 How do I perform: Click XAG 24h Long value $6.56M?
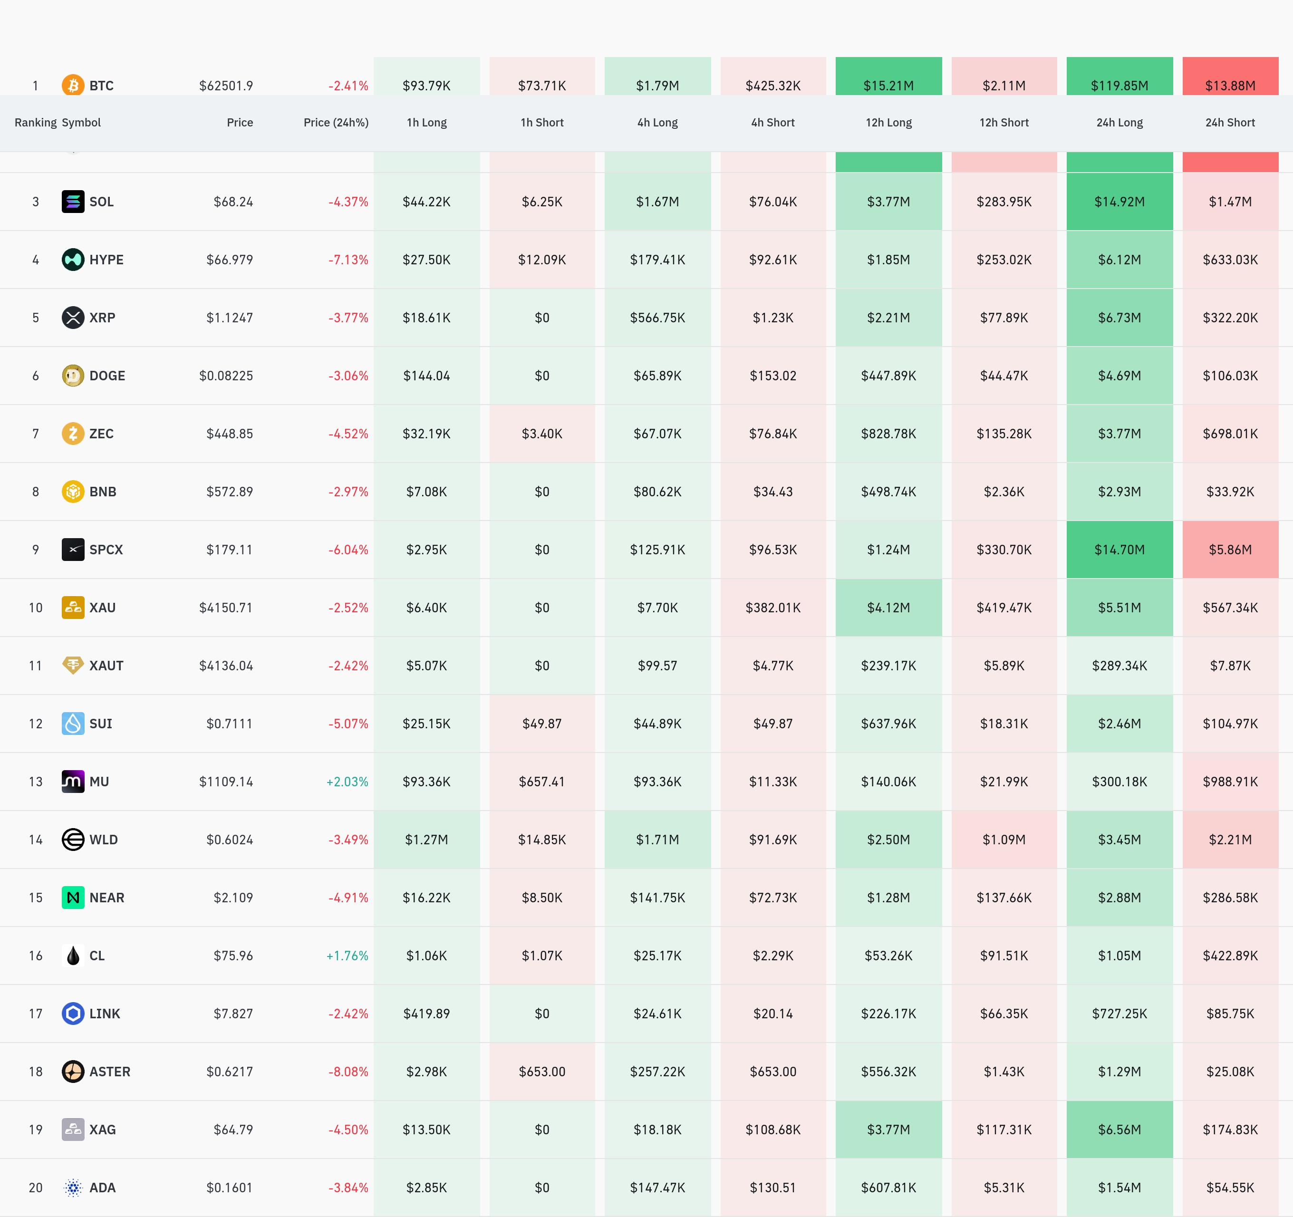click(x=1120, y=1129)
